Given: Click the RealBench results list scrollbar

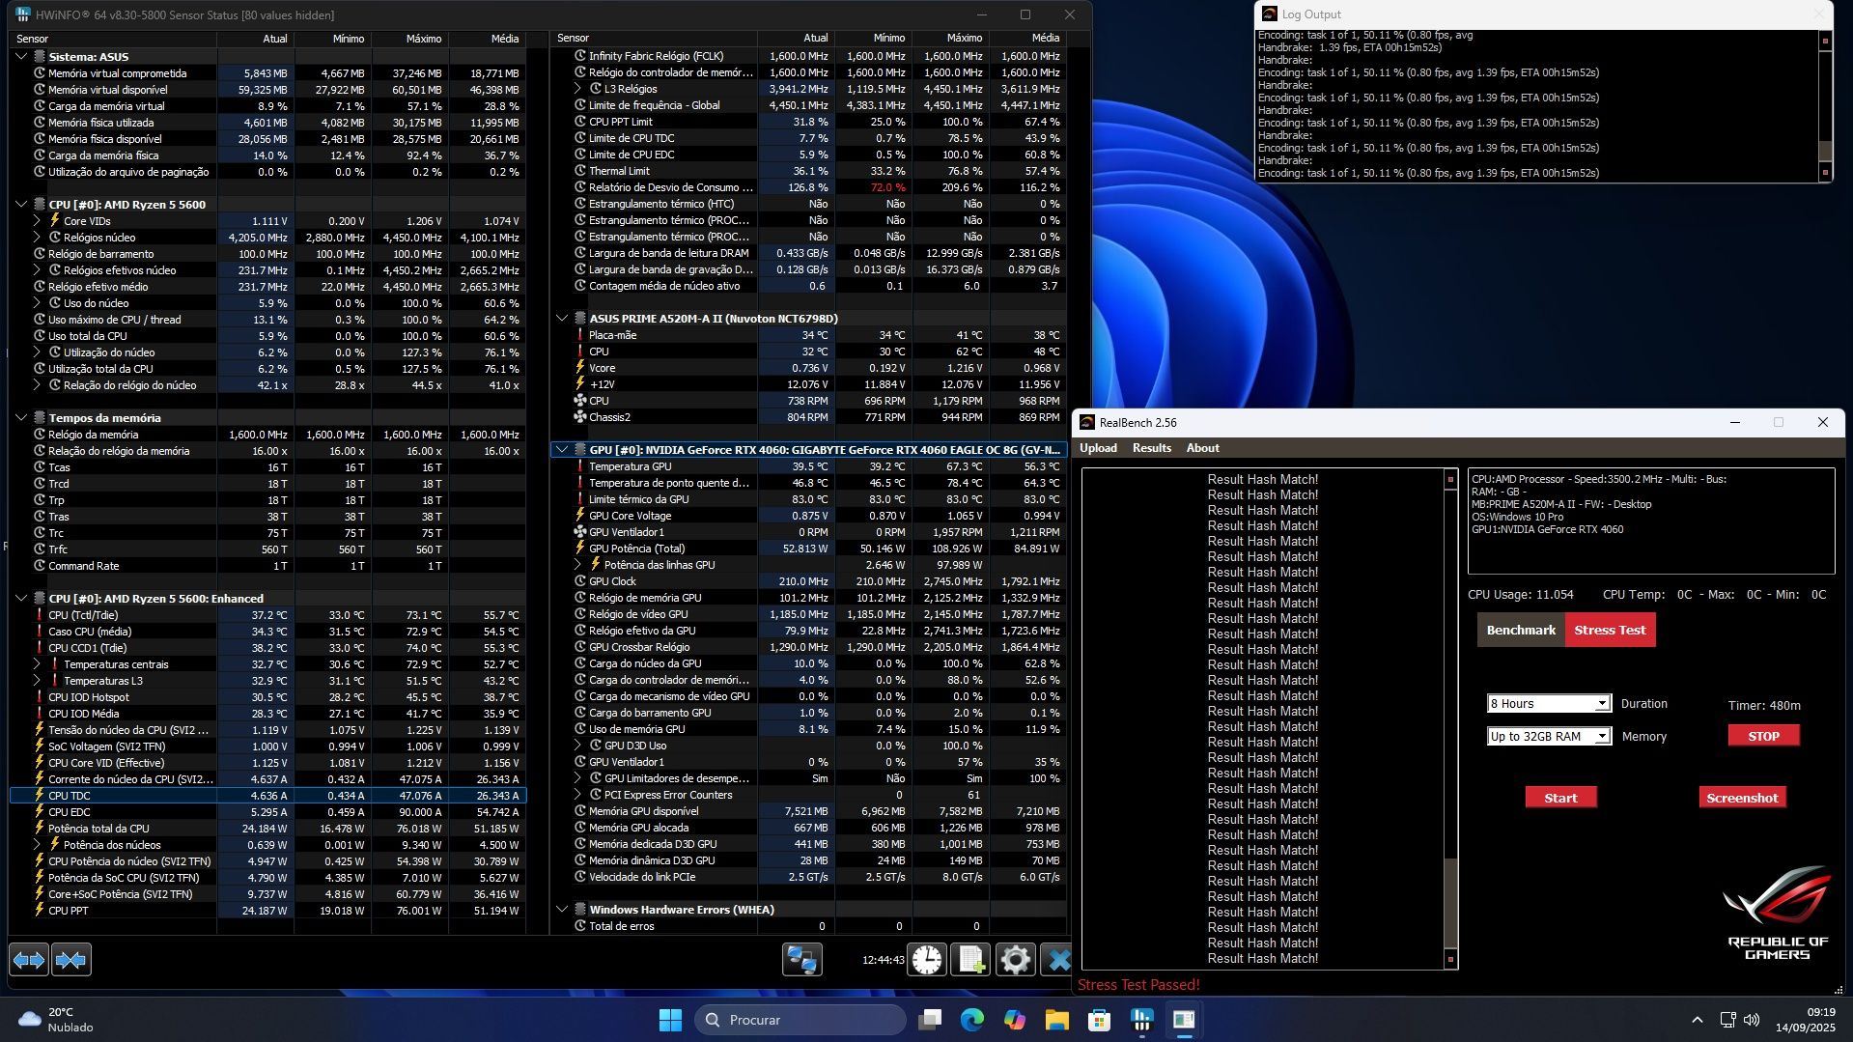Looking at the screenshot, I should [1449, 719].
